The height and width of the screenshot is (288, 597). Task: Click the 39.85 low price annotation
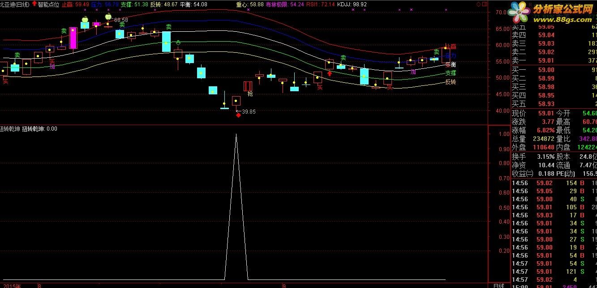pos(249,112)
